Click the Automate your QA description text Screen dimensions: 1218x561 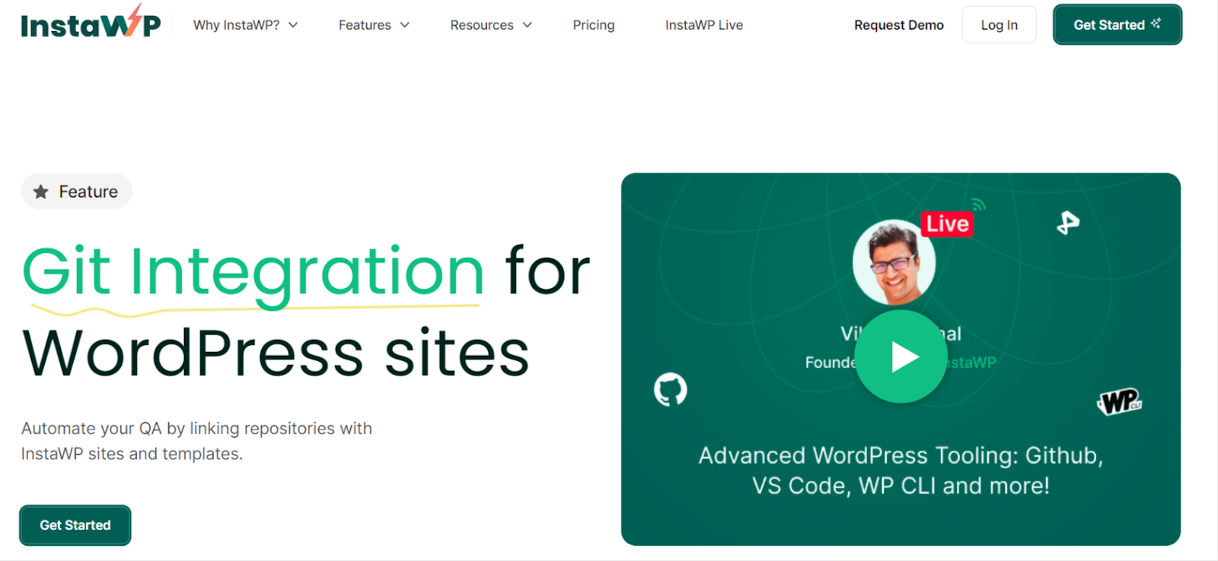click(196, 441)
